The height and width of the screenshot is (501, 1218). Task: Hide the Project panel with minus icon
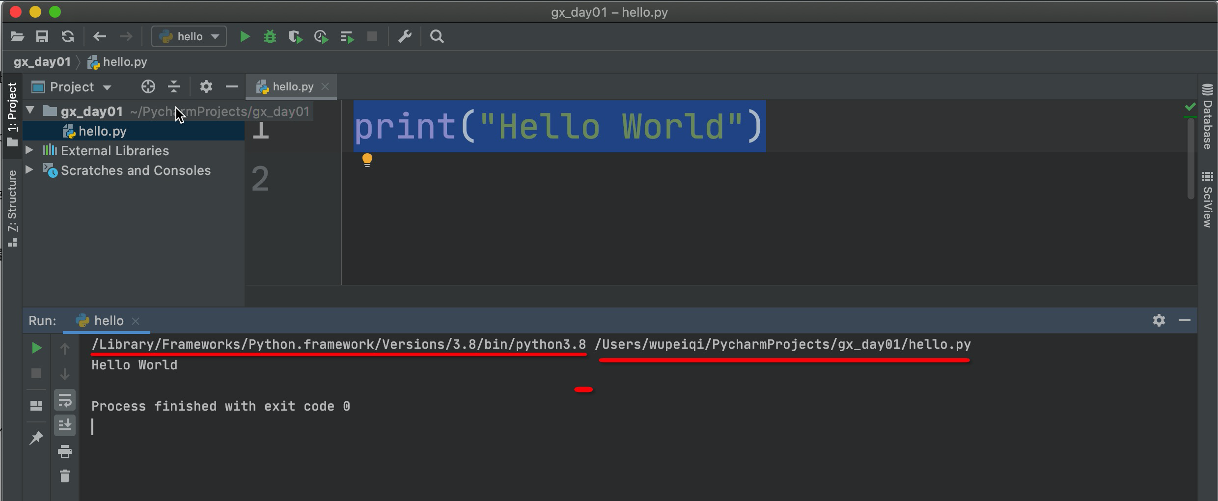click(232, 87)
